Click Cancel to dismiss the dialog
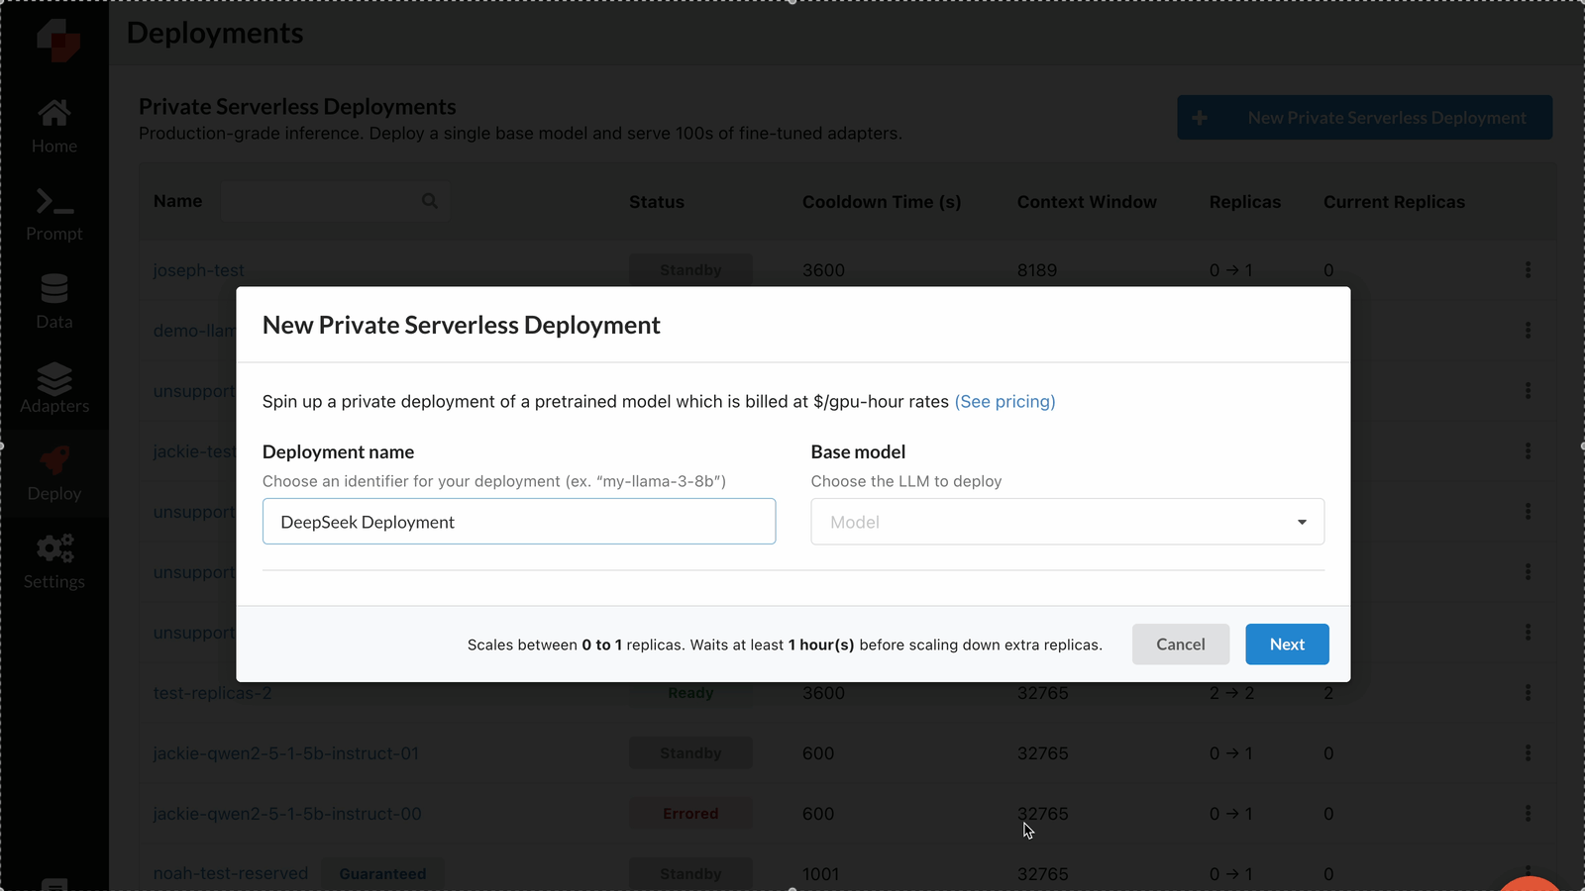The width and height of the screenshot is (1585, 891). [1181, 643]
